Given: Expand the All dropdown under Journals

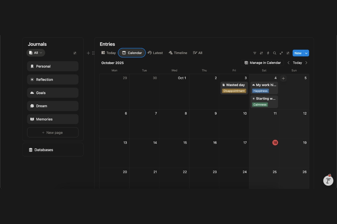Looking at the screenshot, I should point(36,53).
